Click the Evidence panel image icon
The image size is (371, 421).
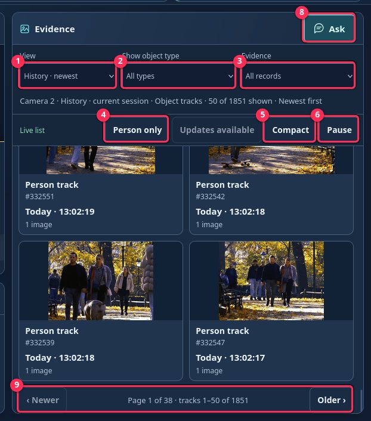24,29
